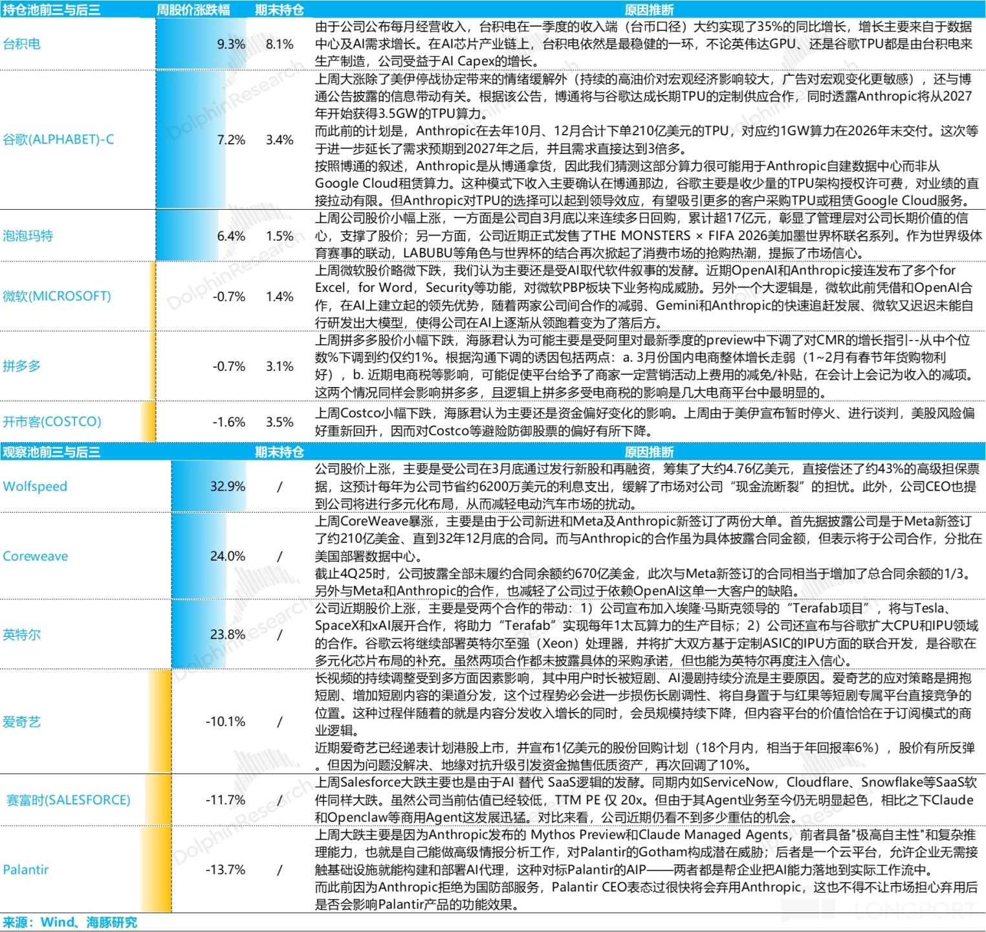986x932 pixels.
Task: Click the 微软(MICROSOFT) stock name
Action: coord(57,296)
